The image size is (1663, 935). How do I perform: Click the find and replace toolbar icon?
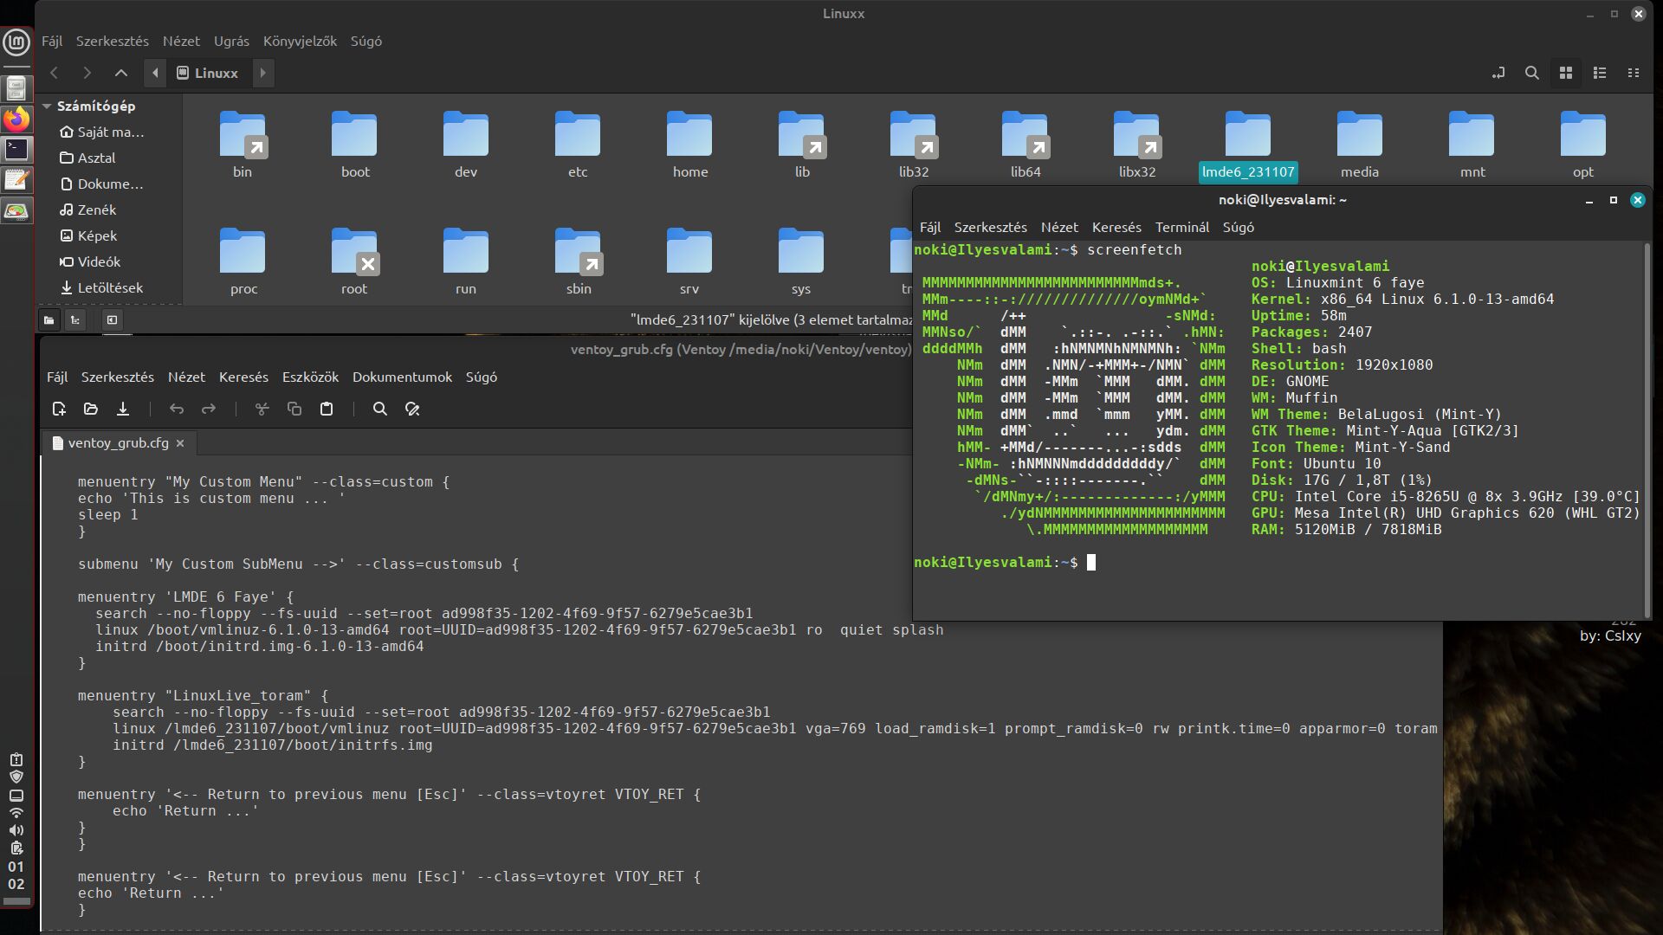click(x=412, y=409)
